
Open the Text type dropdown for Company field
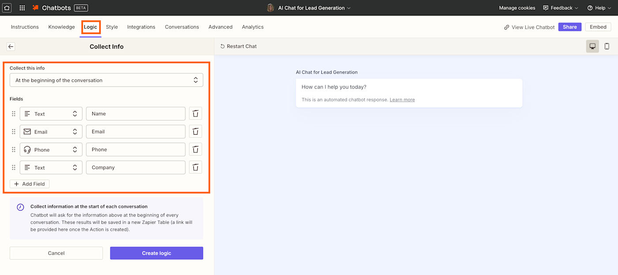point(51,167)
